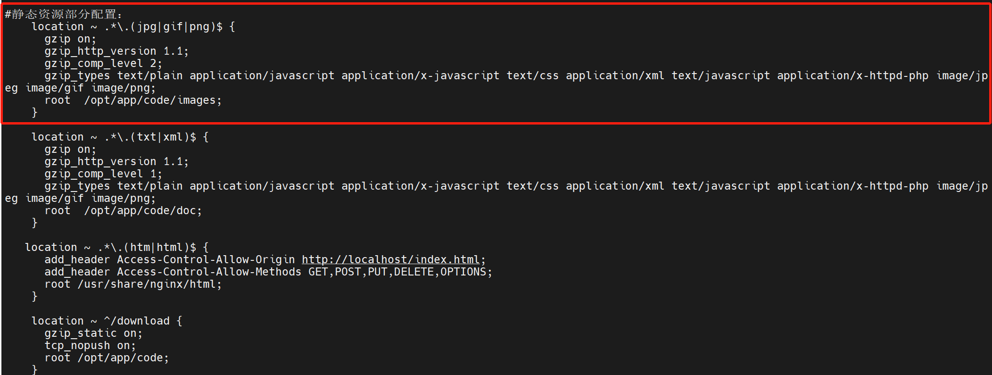Click 'GET,POST,PUT,DELETE,OPTIONS;' text
This screenshot has width=992, height=375.
click(x=400, y=272)
